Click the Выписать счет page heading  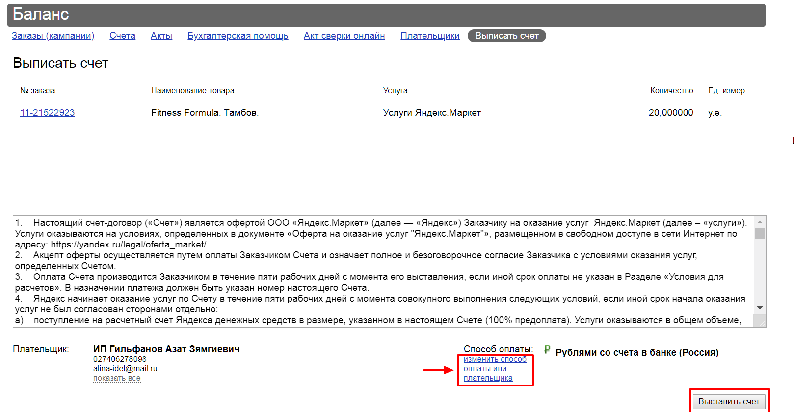pos(60,63)
